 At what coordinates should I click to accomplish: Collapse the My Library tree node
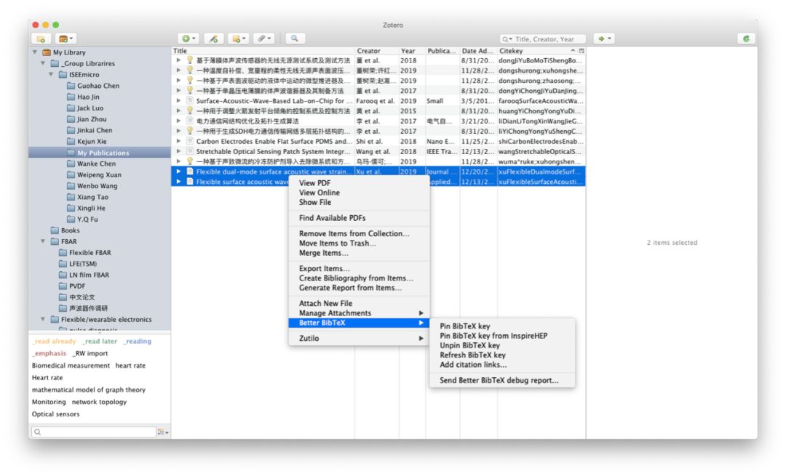[35, 52]
